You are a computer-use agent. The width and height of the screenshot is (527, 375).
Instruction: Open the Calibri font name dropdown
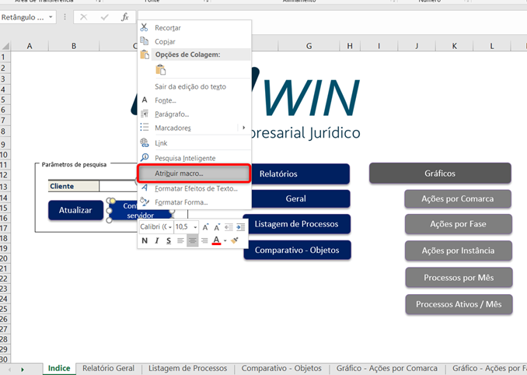click(x=170, y=227)
